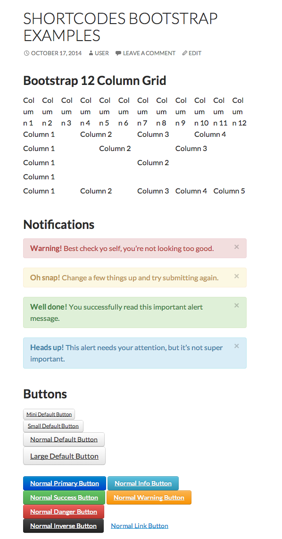Open the October 17, 2014 date link
The height and width of the screenshot is (539, 282).
tap(56, 53)
